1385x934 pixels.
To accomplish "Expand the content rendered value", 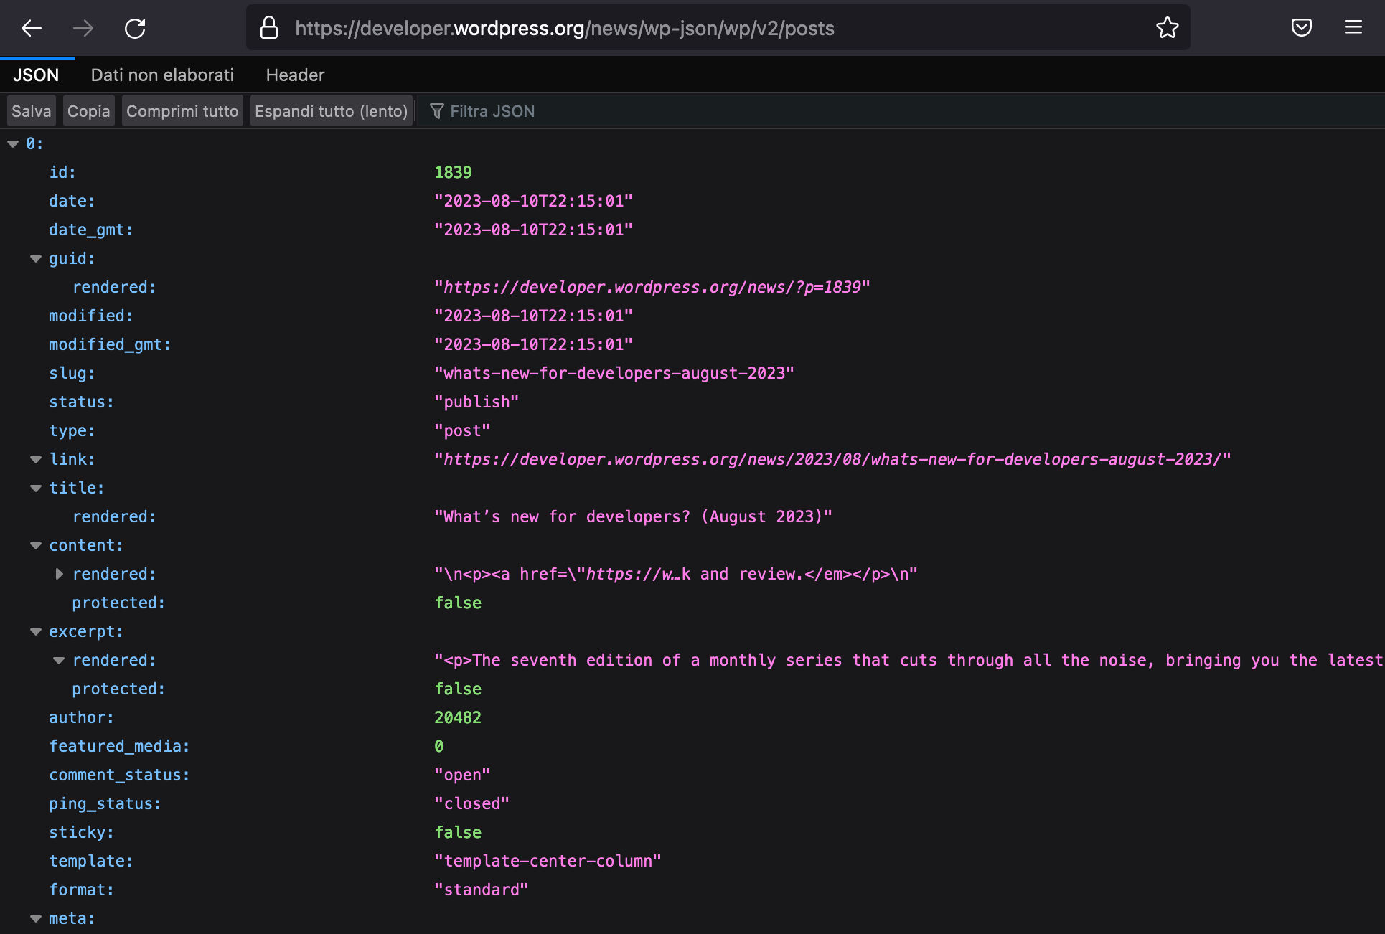I will pos(60,574).
